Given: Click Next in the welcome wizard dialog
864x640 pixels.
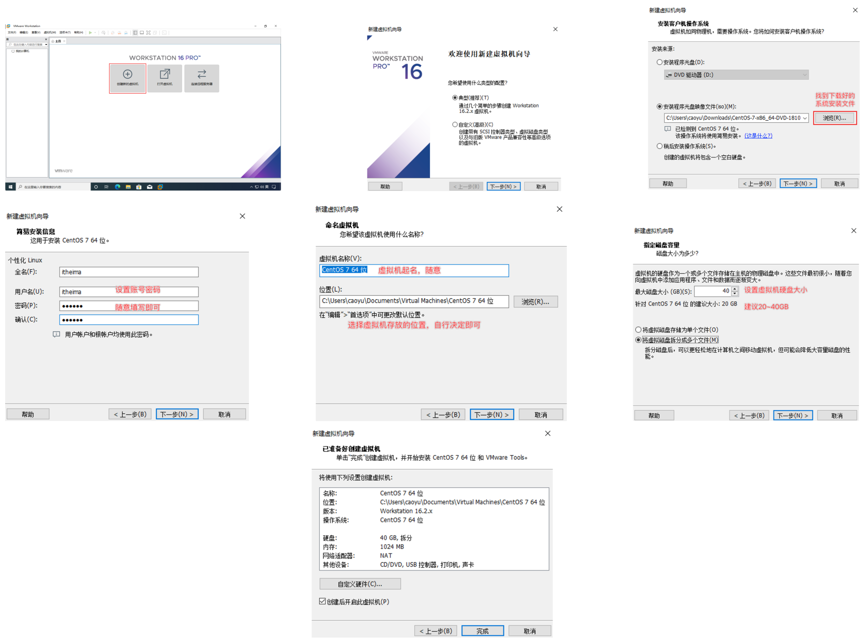Looking at the screenshot, I should click(503, 186).
